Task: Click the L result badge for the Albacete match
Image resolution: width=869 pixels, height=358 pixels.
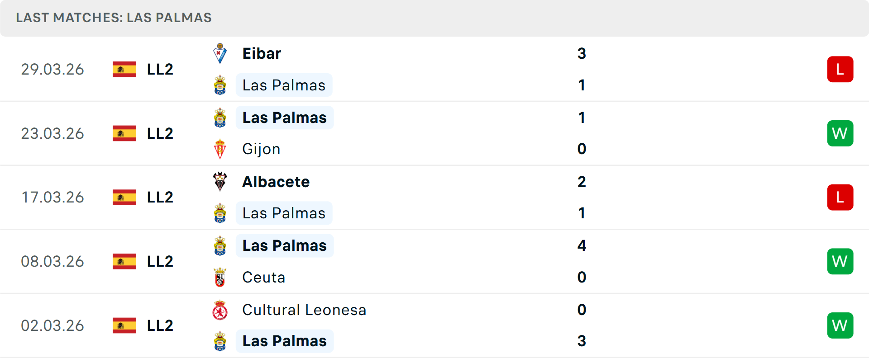Action: click(x=840, y=197)
